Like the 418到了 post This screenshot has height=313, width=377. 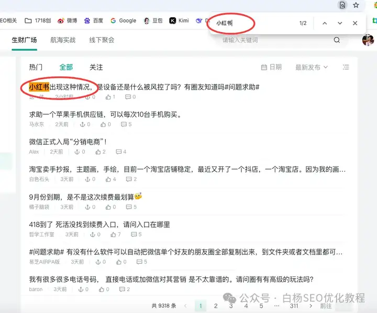pyautogui.click(x=113, y=234)
